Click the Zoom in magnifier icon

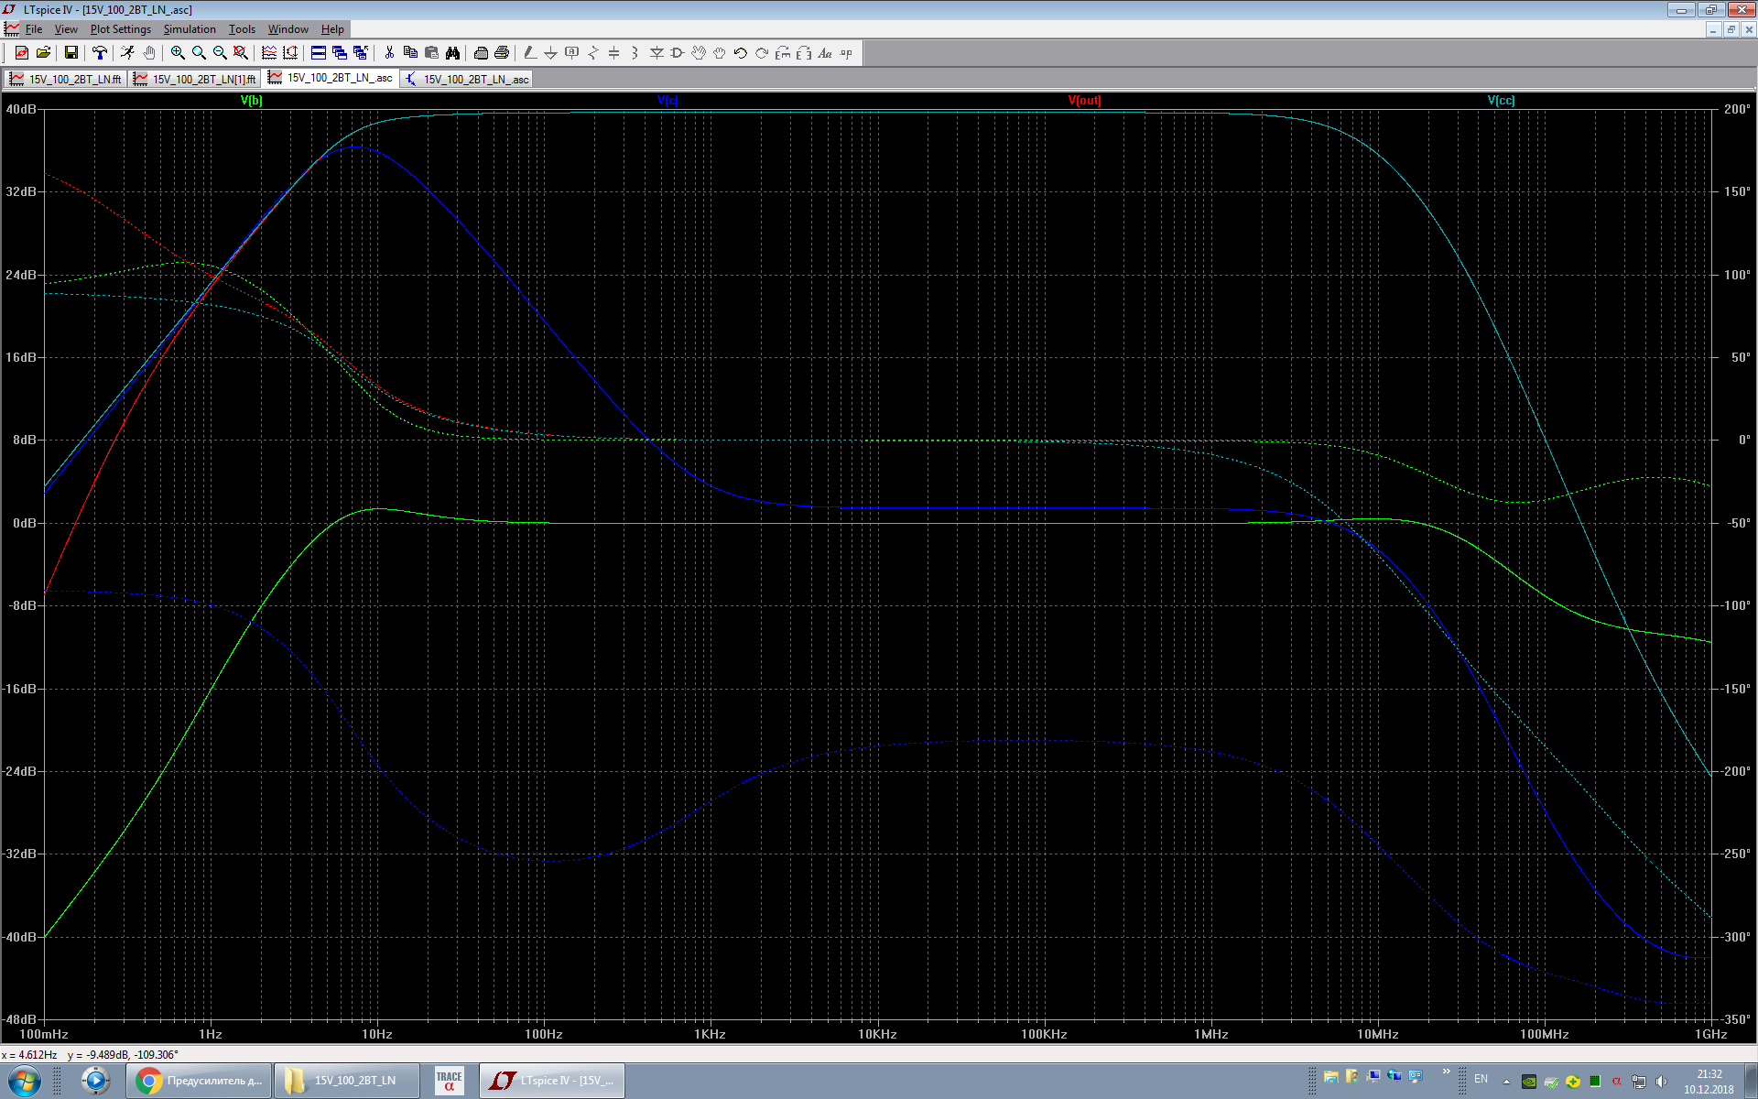[x=178, y=53]
